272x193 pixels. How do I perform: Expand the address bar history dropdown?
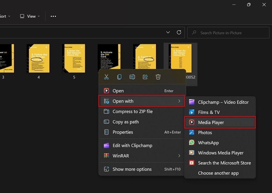pyautogui.click(x=168, y=32)
